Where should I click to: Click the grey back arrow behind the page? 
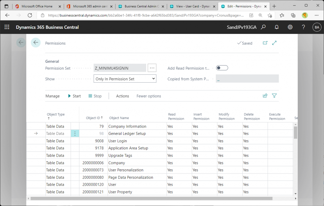[21, 43]
